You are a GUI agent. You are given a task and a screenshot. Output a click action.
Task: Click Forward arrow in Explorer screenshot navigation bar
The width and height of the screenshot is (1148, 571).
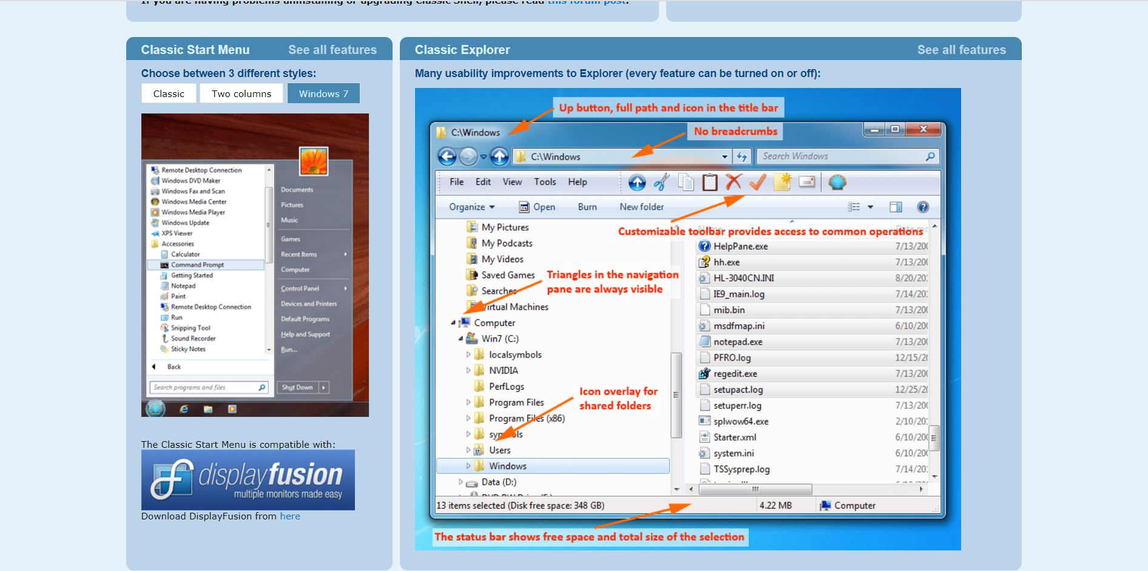coord(468,157)
